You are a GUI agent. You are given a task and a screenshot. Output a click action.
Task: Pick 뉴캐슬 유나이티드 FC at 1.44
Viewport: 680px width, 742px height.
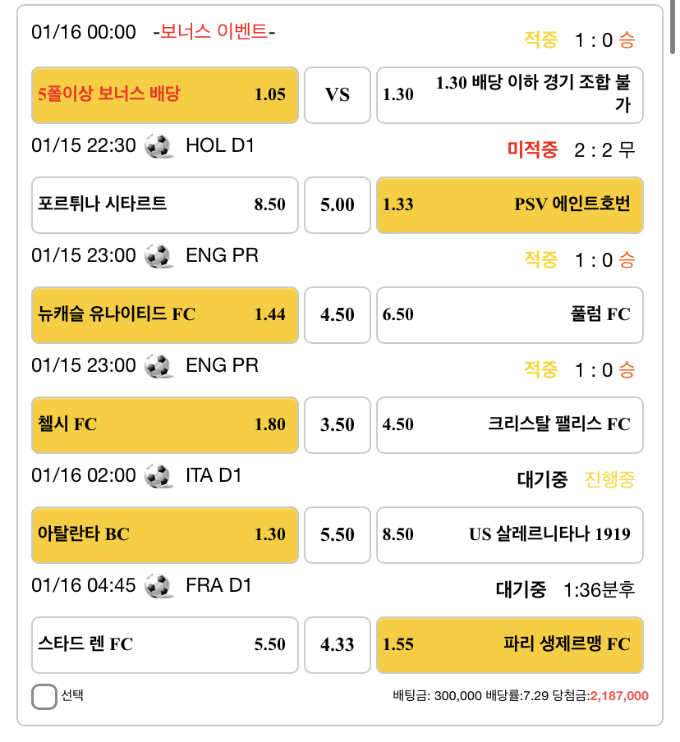[x=165, y=315]
